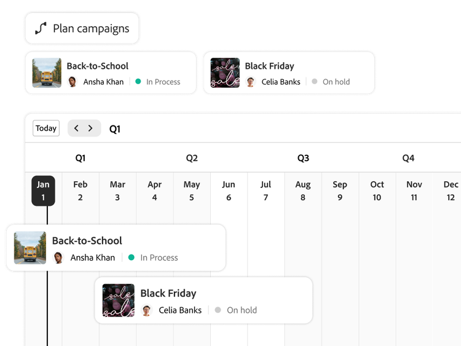Image resolution: width=461 pixels, height=346 pixels.
Task: Select the Q4 quarter header
Action: (x=408, y=158)
